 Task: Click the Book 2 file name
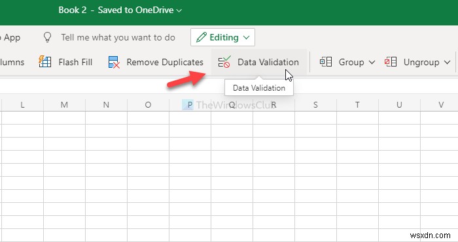tap(73, 10)
